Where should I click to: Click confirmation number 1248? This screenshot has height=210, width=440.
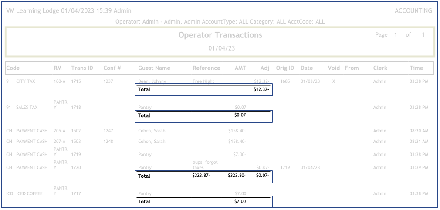(x=108, y=142)
